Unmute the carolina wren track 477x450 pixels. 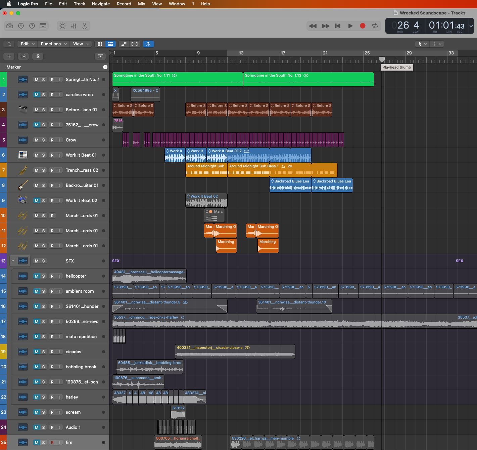36,95
